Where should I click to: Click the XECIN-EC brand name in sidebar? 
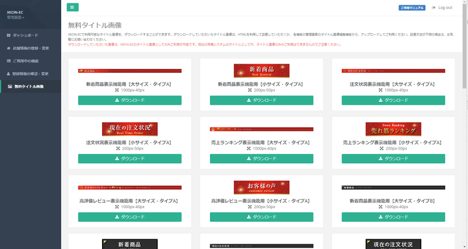pos(15,12)
